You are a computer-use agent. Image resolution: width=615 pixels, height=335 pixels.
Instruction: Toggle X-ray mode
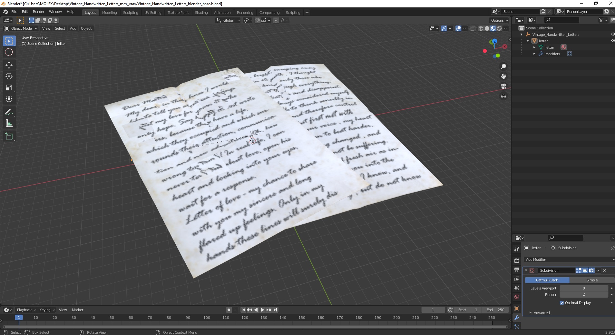pos(473,28)
